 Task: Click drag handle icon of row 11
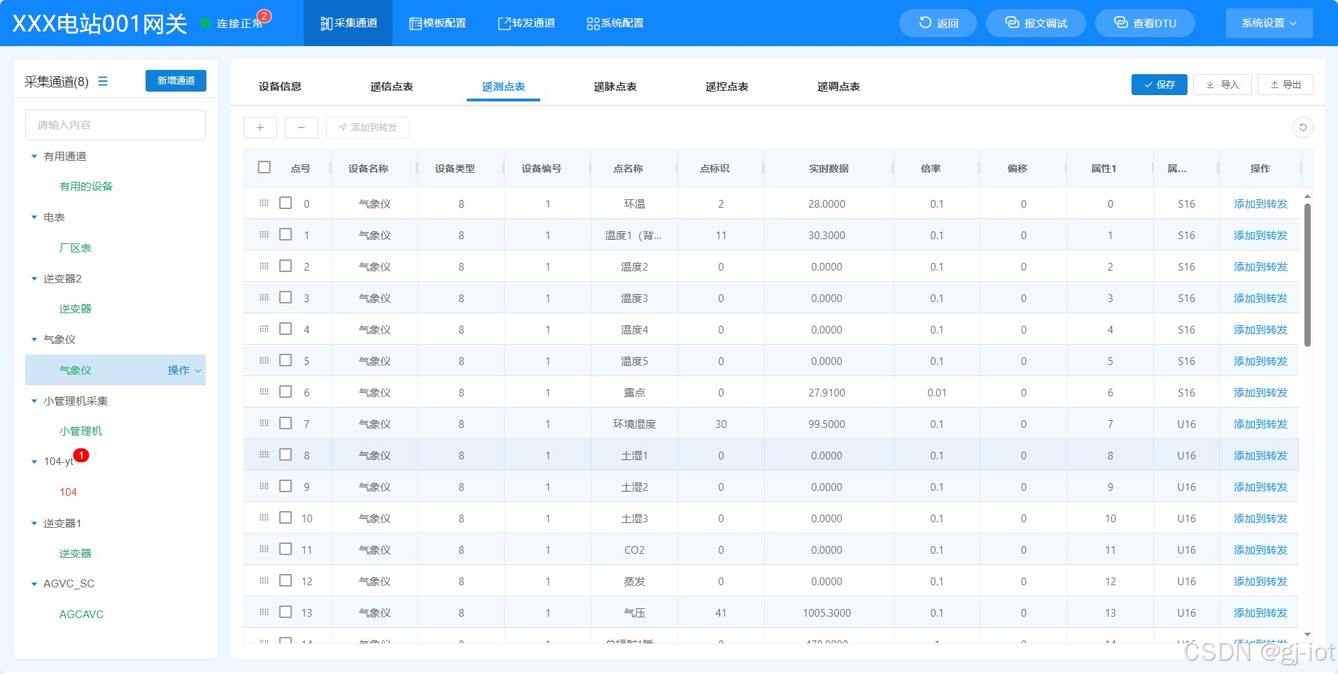tap(264, 549)
